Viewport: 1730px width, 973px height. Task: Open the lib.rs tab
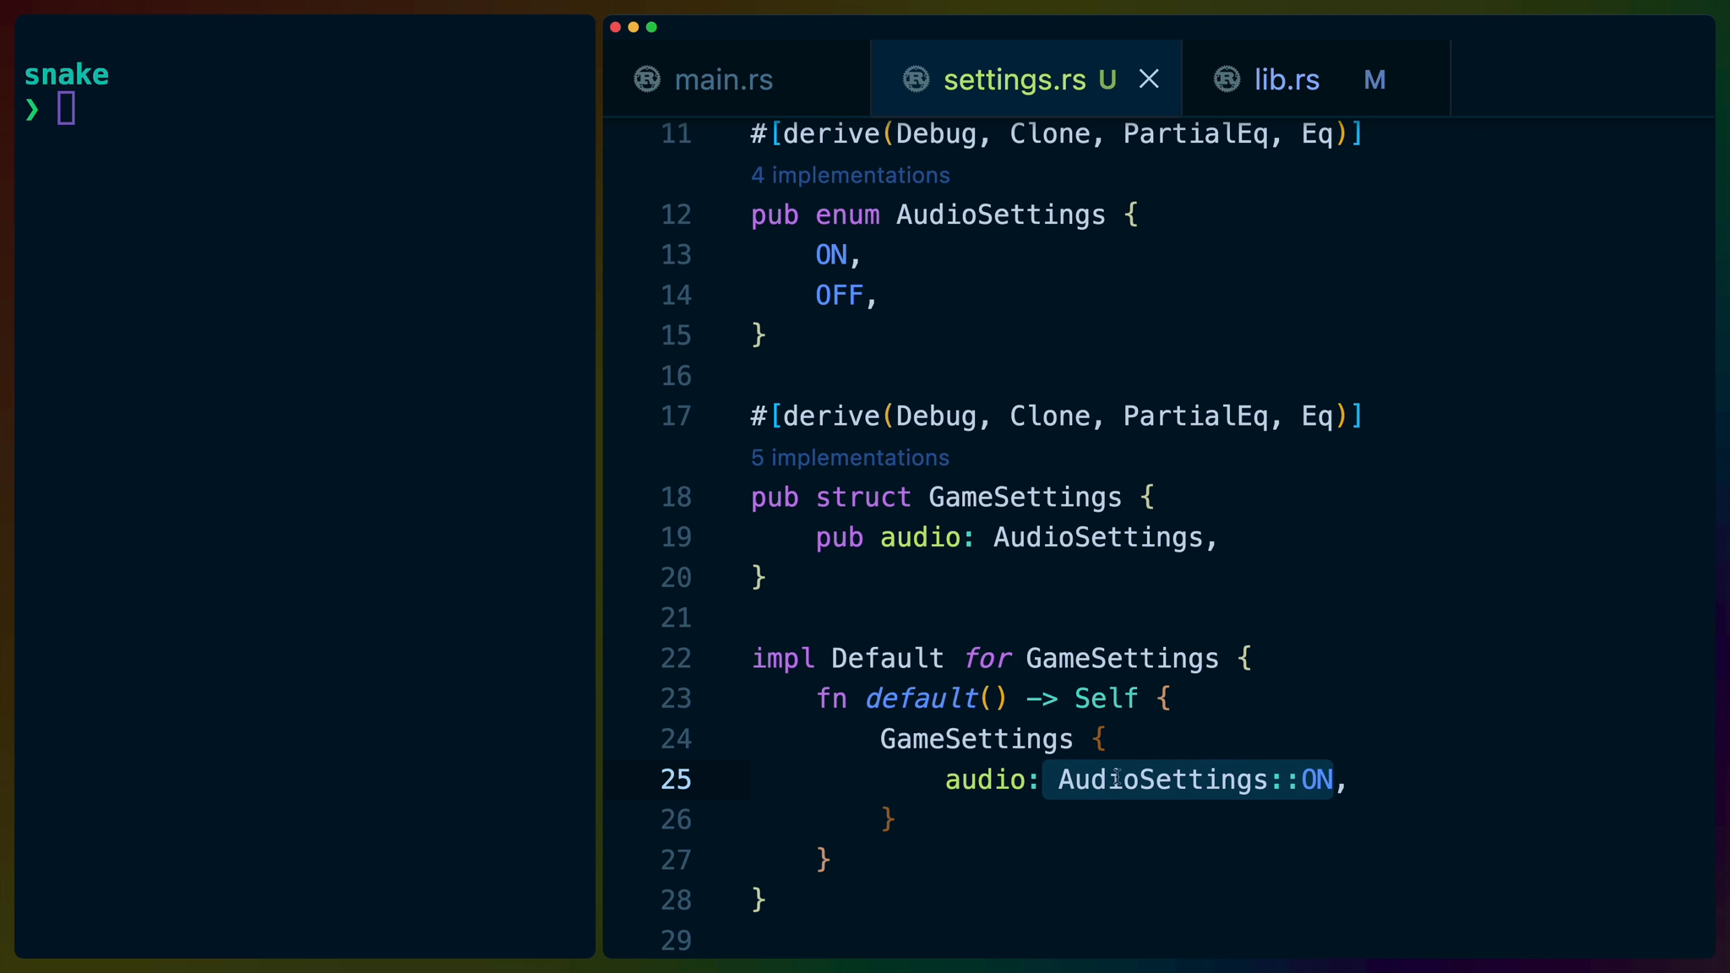click(1286, 79)
